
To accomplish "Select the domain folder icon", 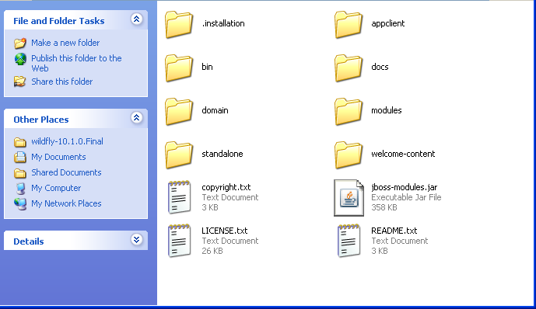I will point(179,112).
